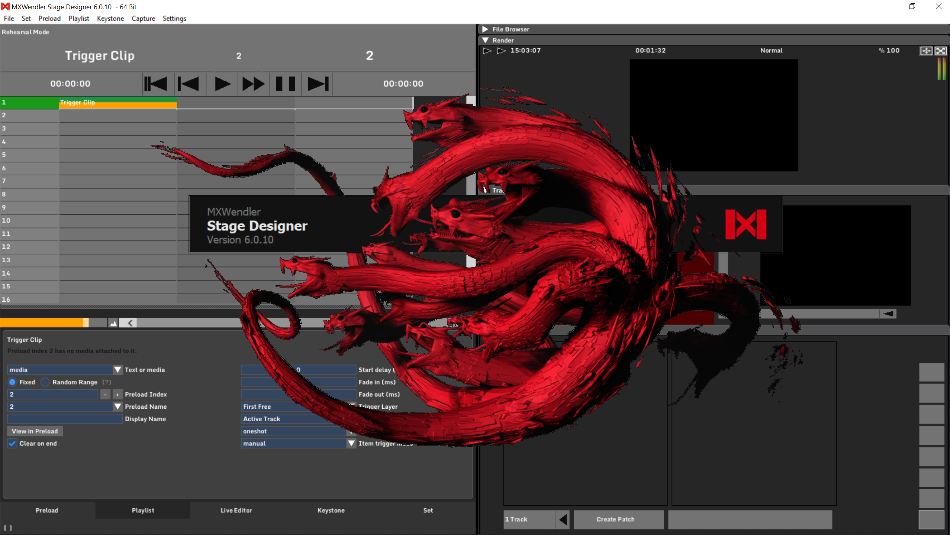
Task: Click the View in Preload button
Action: point(35,431)
